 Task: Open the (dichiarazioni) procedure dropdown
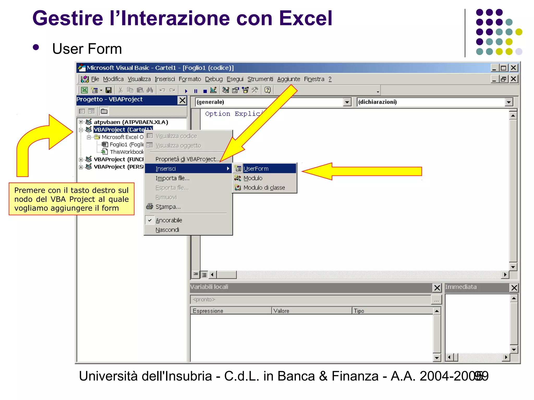pos(509,102)
